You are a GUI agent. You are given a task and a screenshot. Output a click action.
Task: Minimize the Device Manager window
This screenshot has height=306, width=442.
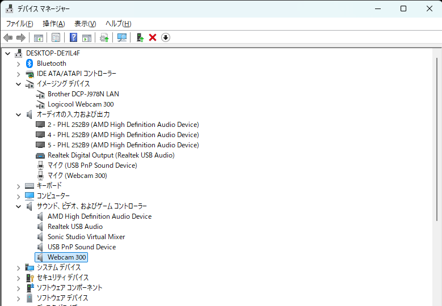click(x=378, y=8)
